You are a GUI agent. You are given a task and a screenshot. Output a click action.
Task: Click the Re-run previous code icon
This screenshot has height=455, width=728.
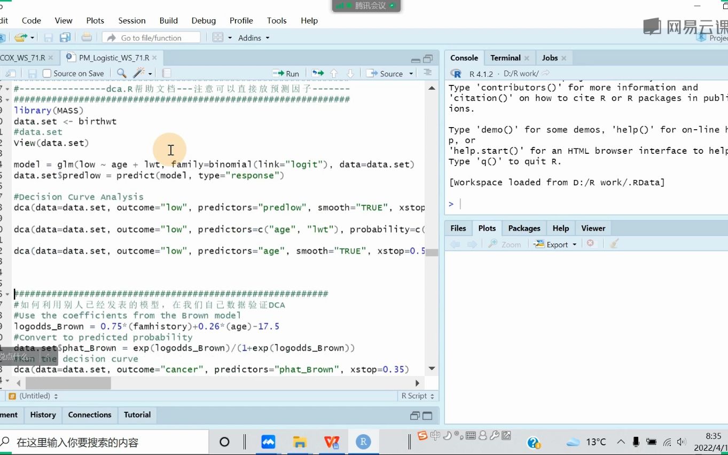(x=318, y=74)
